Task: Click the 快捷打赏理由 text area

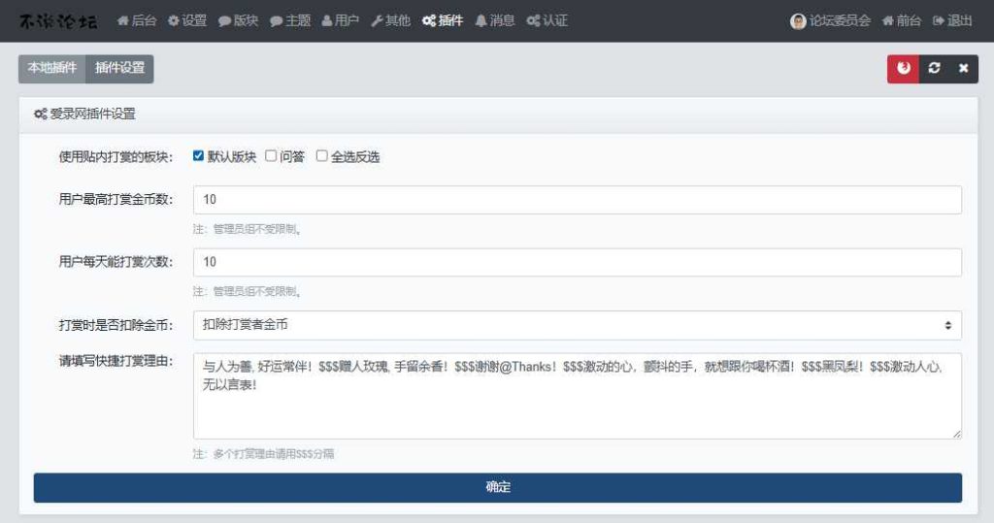Action: click(577, 396)
